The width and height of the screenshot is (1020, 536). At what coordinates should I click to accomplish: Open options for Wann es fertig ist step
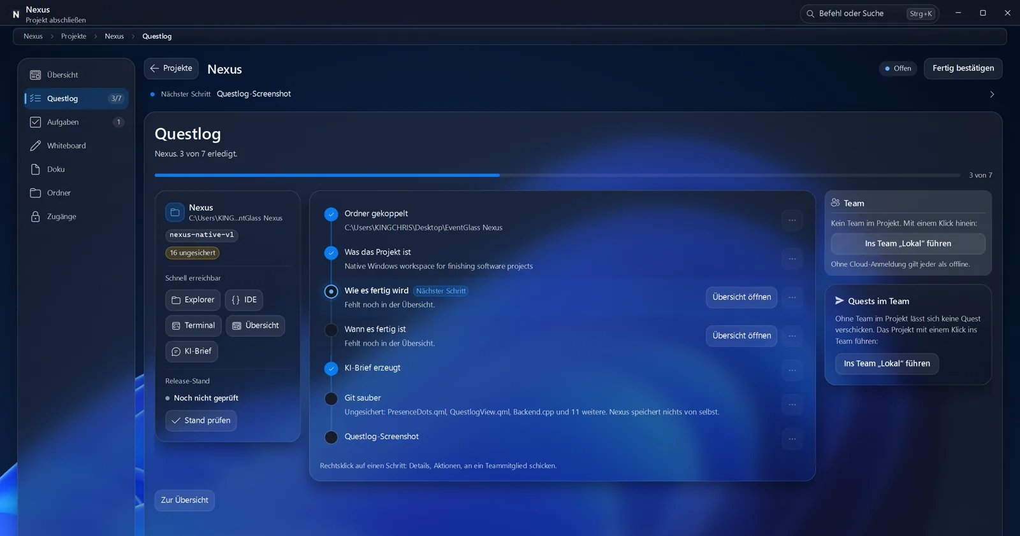(792, 336)
